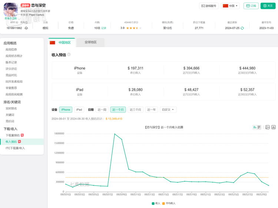
Task: Open 同开发者应用 in the sidebar
Action: coord(14,82)
